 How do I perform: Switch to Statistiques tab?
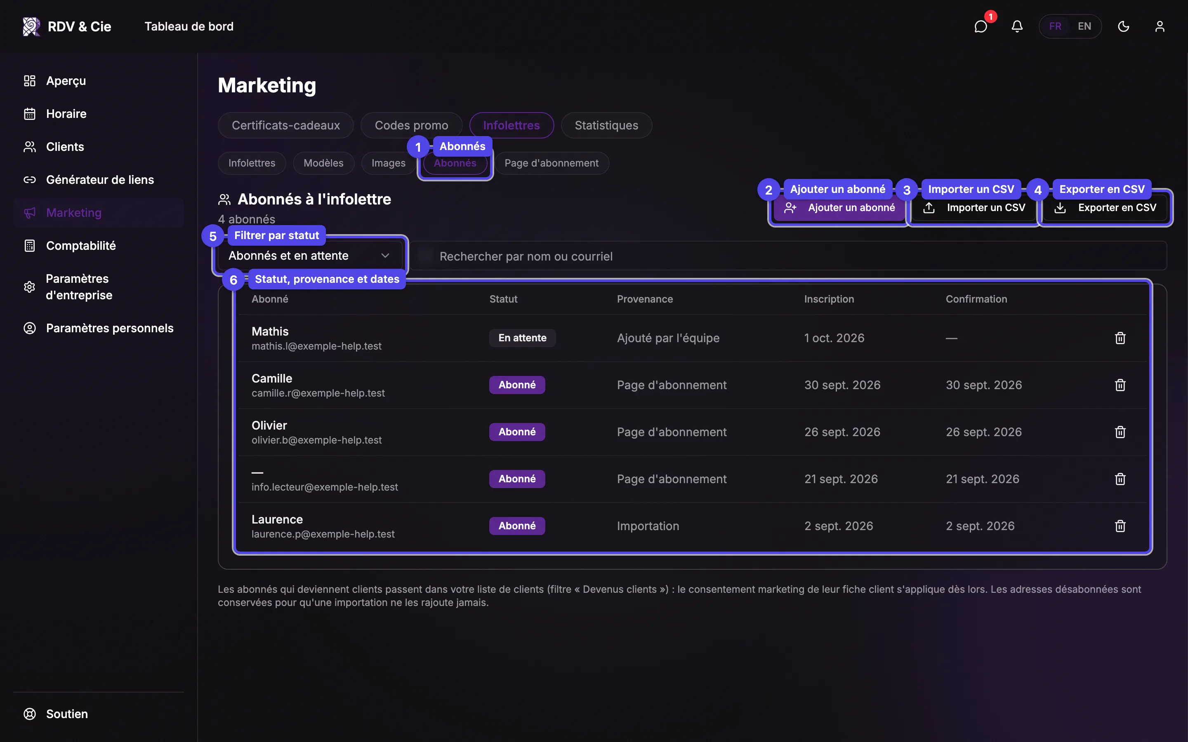click(x=606, y=125)
